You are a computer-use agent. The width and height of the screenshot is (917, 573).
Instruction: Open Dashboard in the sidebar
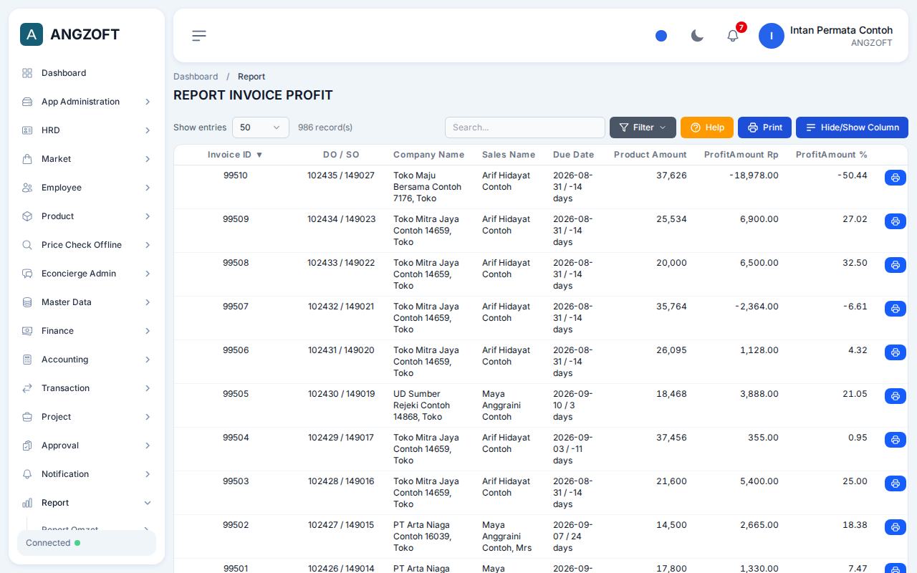(87, 73)
